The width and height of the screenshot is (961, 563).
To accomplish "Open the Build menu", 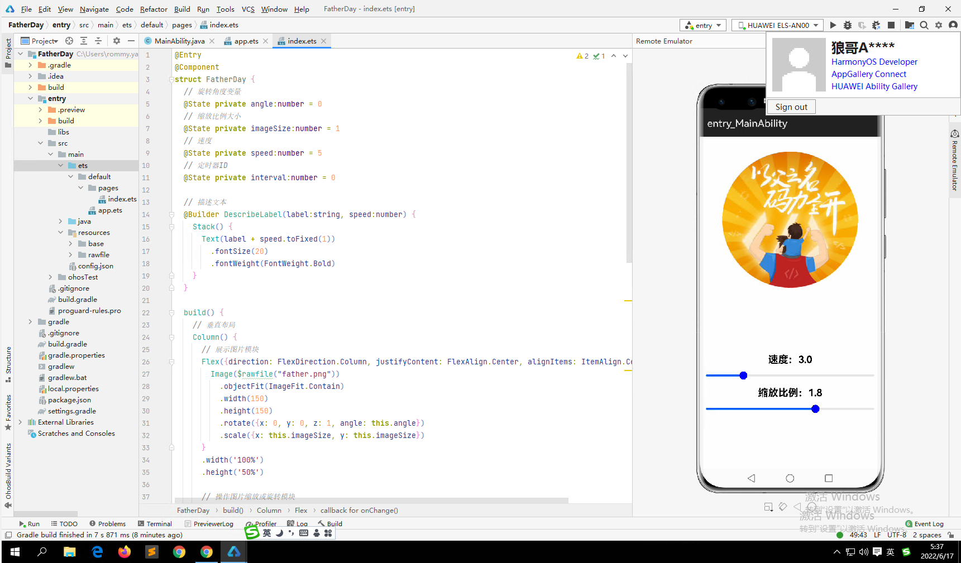I will pos(182,9).
